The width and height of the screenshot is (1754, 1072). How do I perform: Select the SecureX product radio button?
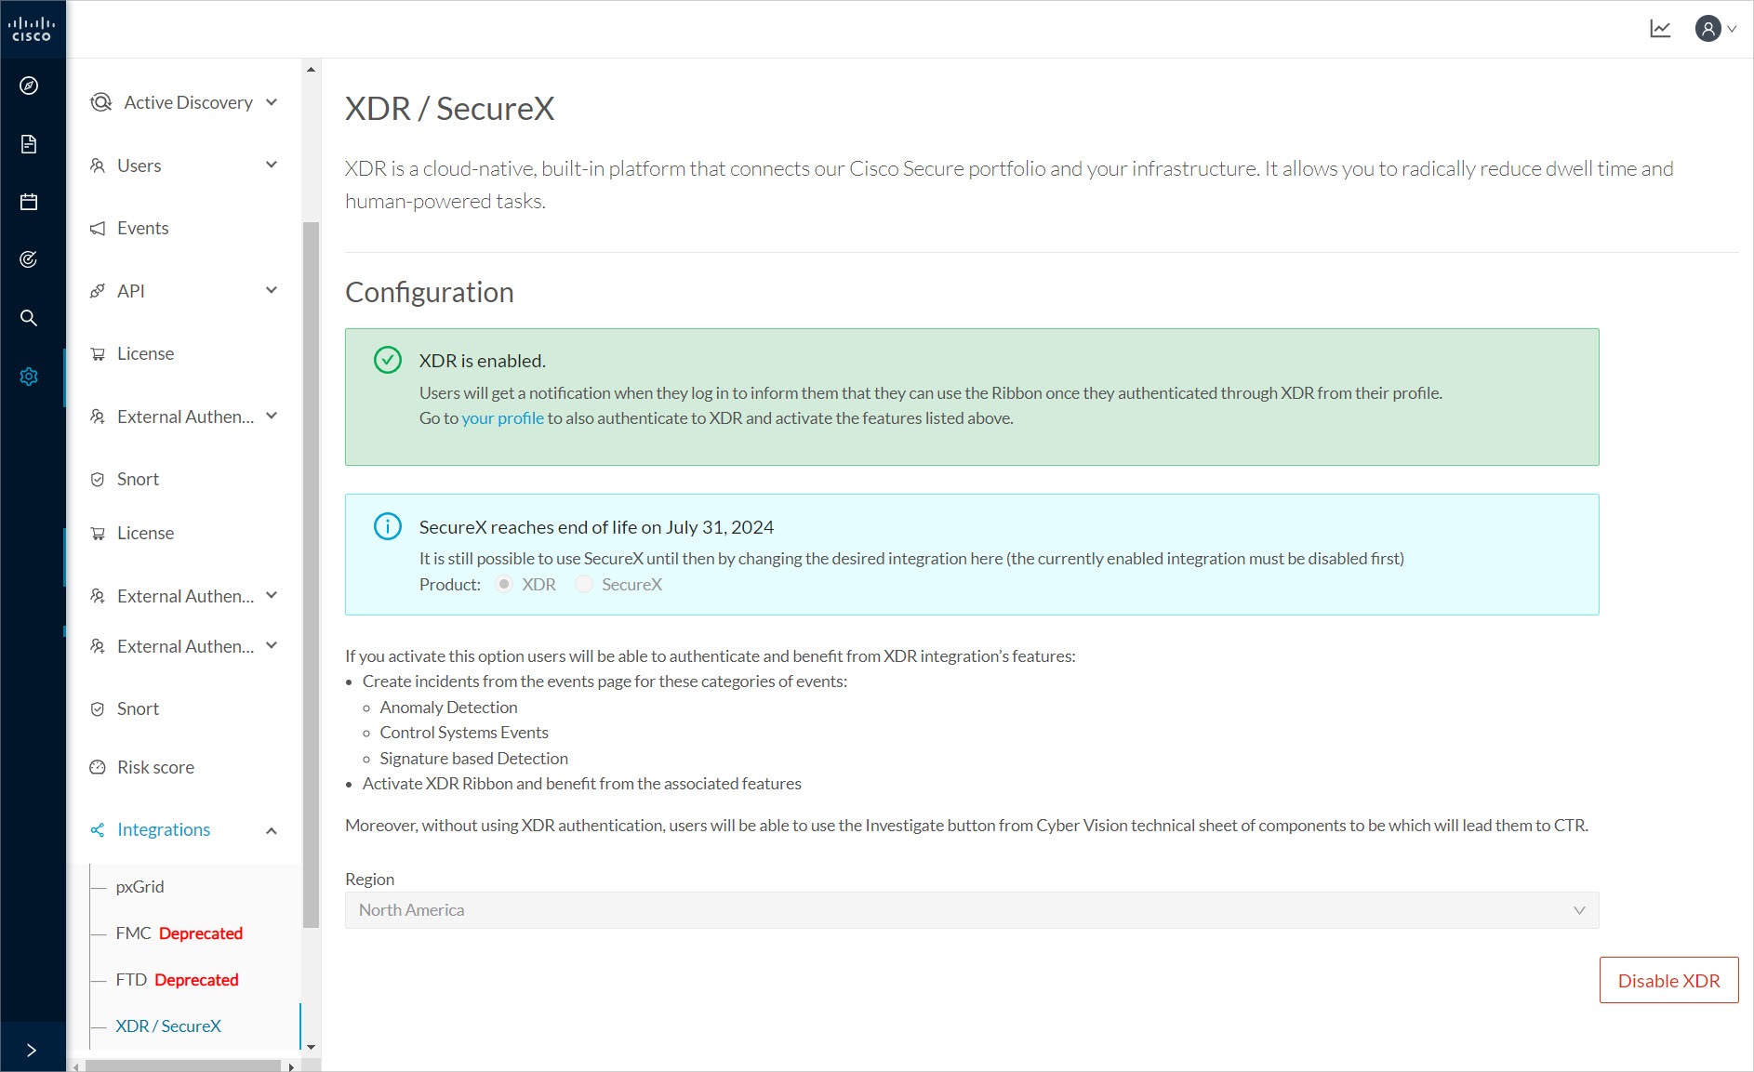584,584
